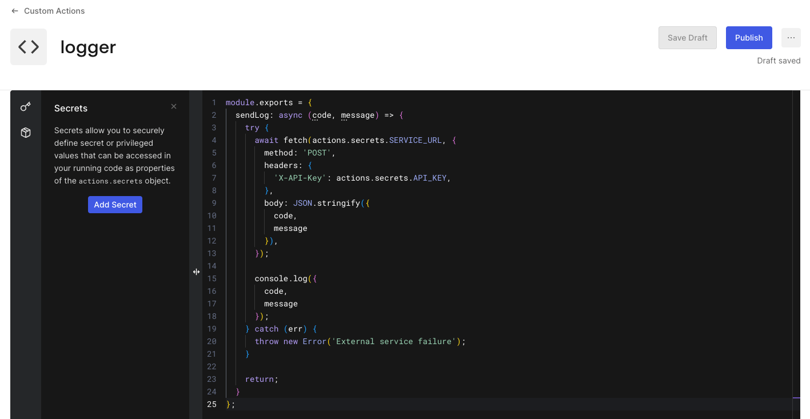The image size is (810, 419).
Task: Click the back arrow icon
Action: (x=15, y=11)
